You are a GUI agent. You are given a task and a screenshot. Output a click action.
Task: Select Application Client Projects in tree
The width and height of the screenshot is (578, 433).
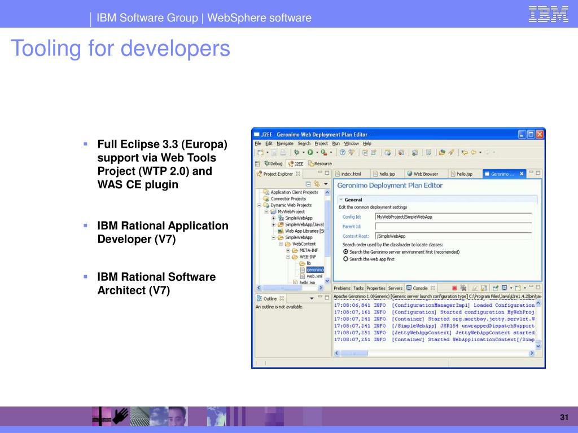[x=294, y=192]
